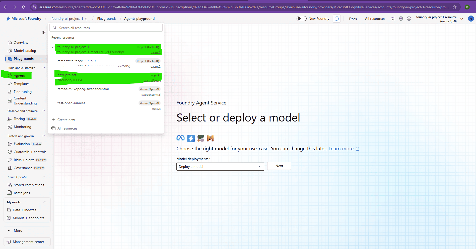This screenshot has width=476, height=249.
Task: Open Management center
Action: [28, 242]
